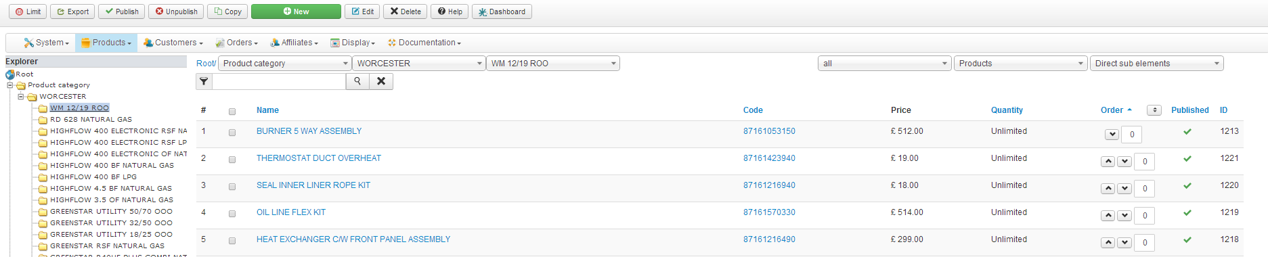Open BURNER 5 WAY ASSEMBLY product link
Screen dimensions: 1268x257
(x=309, y=131)
